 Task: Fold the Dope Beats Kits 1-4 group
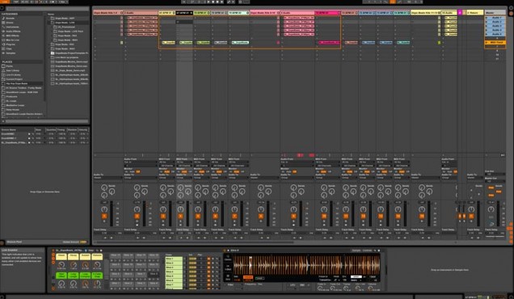click(121, 12)
